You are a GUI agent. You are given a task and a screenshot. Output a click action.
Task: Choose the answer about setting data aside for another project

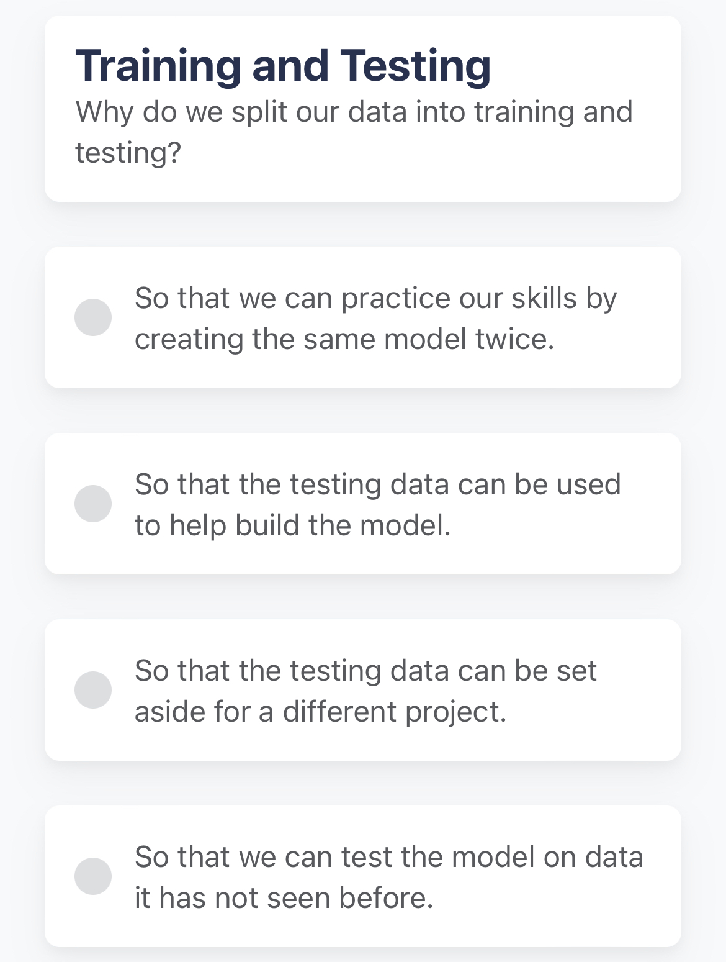pyautogui.click(x=363, y=689)
